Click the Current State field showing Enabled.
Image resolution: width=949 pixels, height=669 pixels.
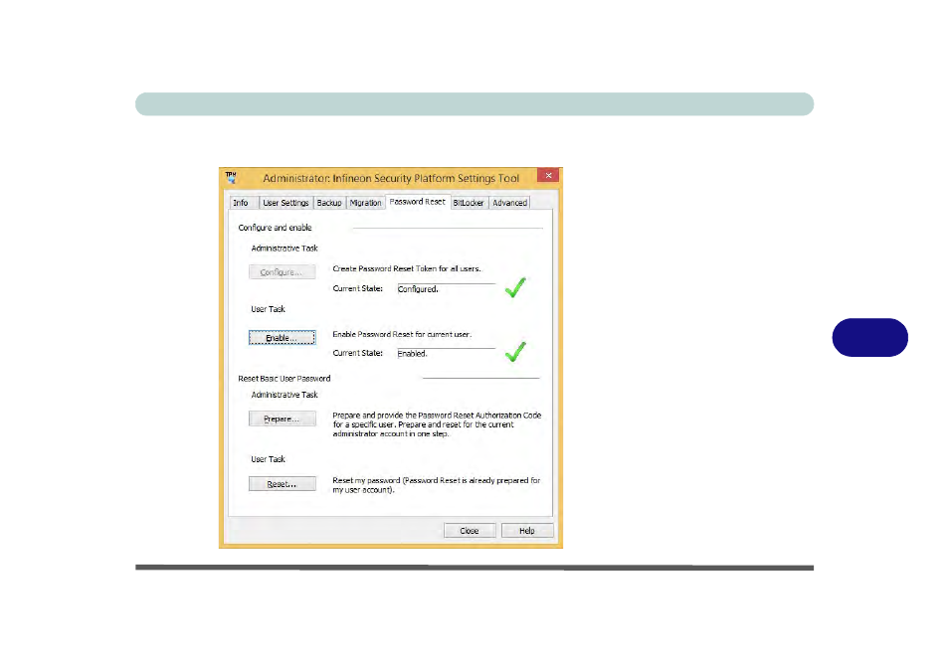(446, 353)
